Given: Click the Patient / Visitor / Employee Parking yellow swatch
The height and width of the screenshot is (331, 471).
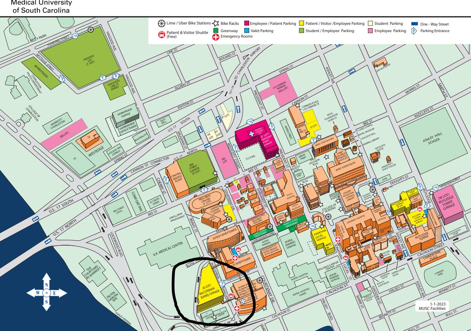Looking at the screenshot, I should point(301,23).
